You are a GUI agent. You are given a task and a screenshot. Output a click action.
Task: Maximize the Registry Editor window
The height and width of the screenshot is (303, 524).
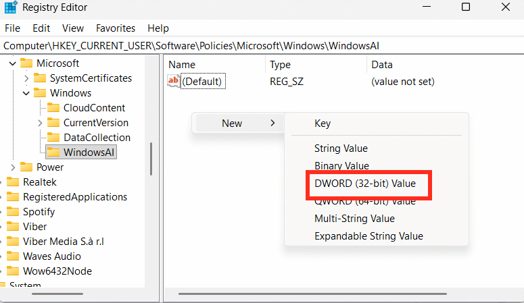click(466, 7)
